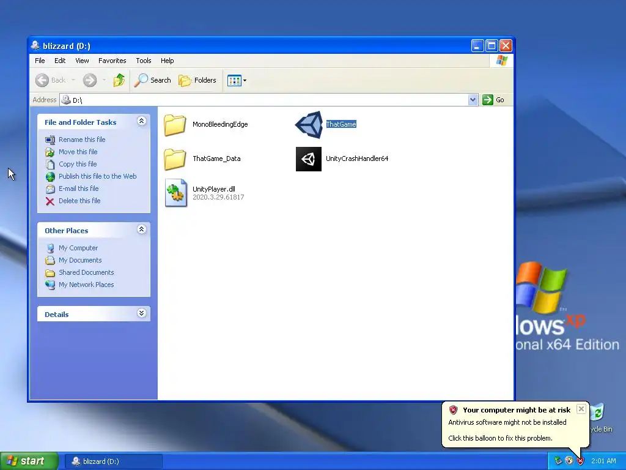Image resolution: width=626 pixels, height=470 pixels.
Task: Select the UnityPlayer.dll file icon
Action: [x=175, y=193]
